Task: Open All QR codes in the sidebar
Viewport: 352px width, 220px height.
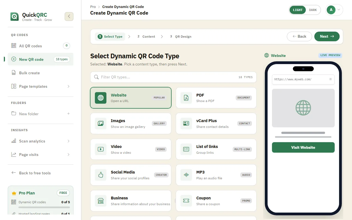Action: 40,46
